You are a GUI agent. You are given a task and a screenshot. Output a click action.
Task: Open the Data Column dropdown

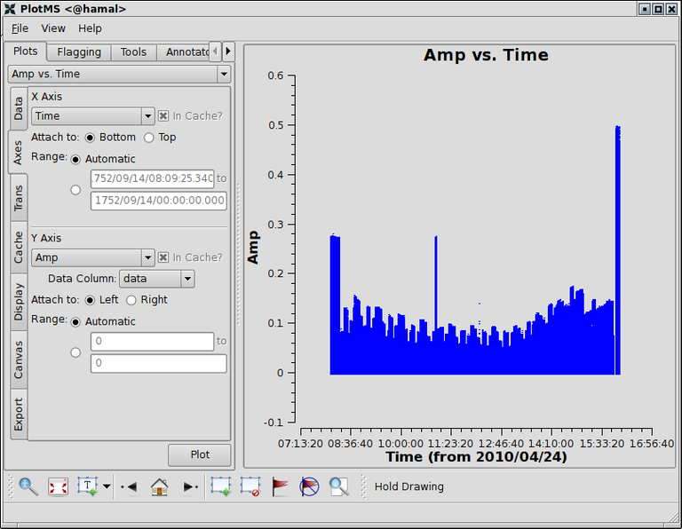pos(157,279)
